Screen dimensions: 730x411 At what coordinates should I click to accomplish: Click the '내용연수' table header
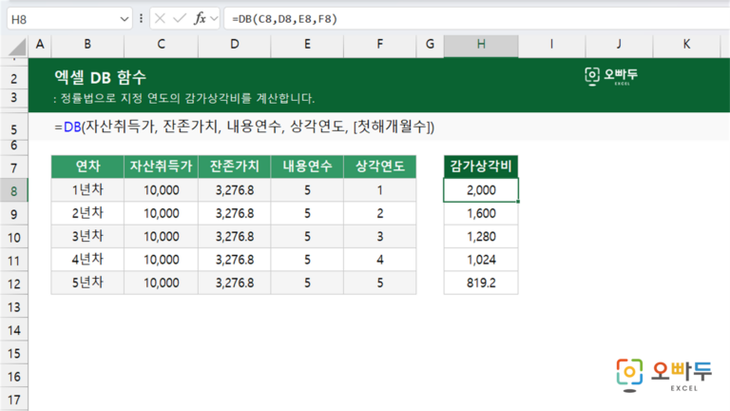[x=307, y=166]
